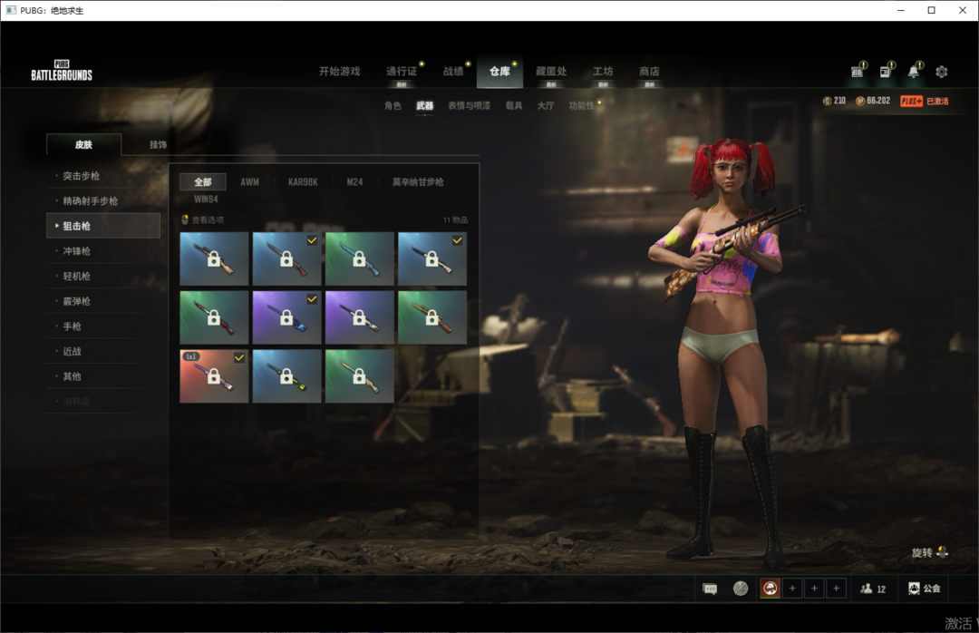Open the settings gear in the top bar
The height and width of the screenshot is (633, 979).
942,72
